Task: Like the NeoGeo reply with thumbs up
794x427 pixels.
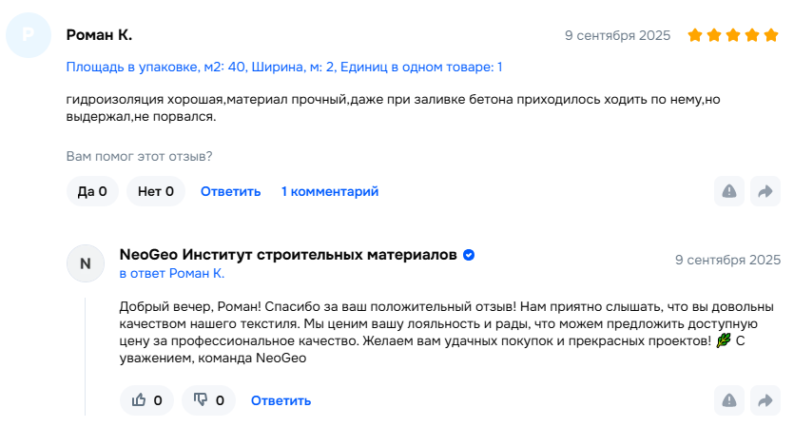Action: [x=146, y=400]
